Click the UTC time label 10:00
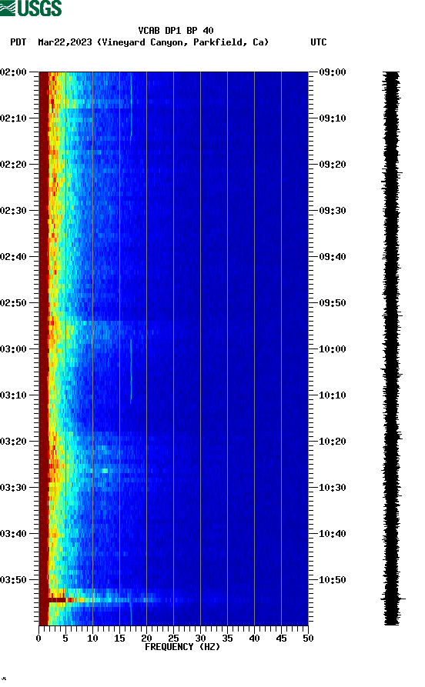The width and height of the screenshot is (425, 687). 333,349
